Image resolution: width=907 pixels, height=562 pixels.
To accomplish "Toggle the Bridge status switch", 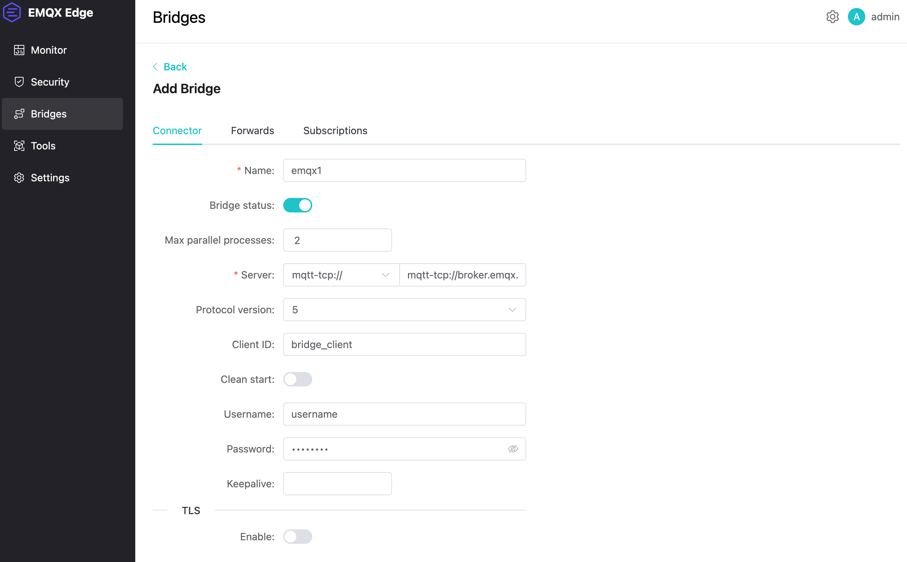I will click(297, 205).
